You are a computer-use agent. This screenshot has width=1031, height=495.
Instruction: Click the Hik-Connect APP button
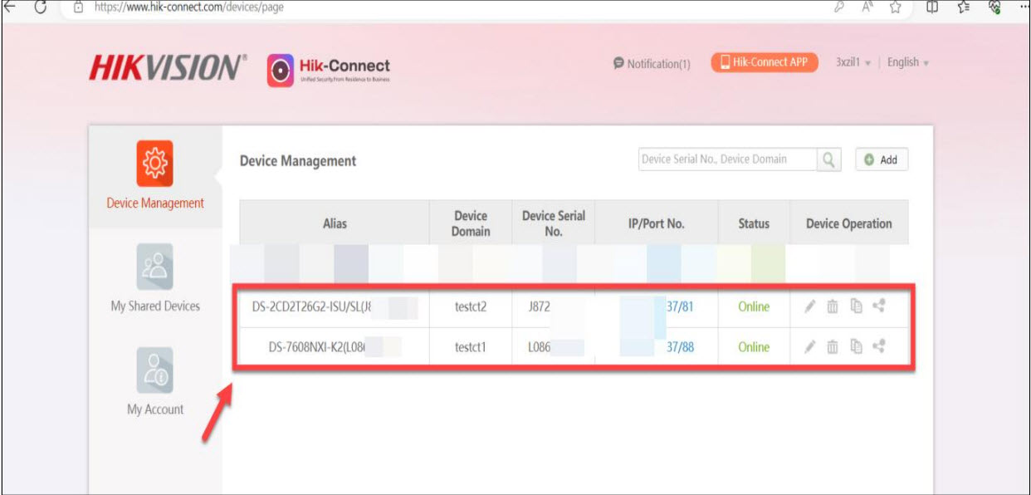(x=764, y=62)
